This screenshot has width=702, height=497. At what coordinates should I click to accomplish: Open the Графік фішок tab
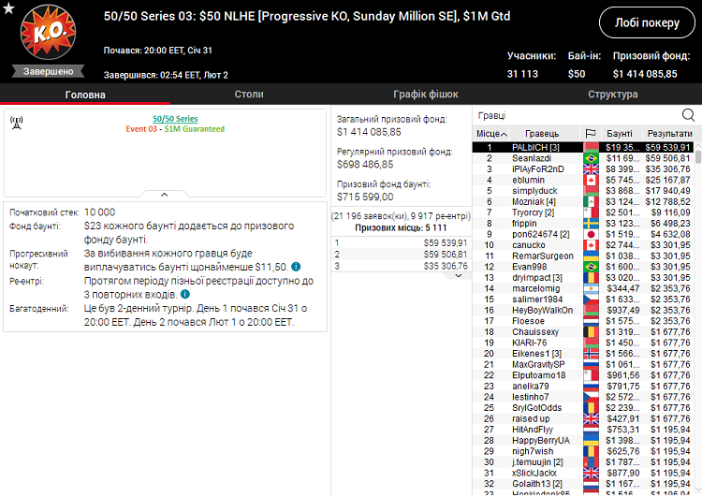point(426,95)
